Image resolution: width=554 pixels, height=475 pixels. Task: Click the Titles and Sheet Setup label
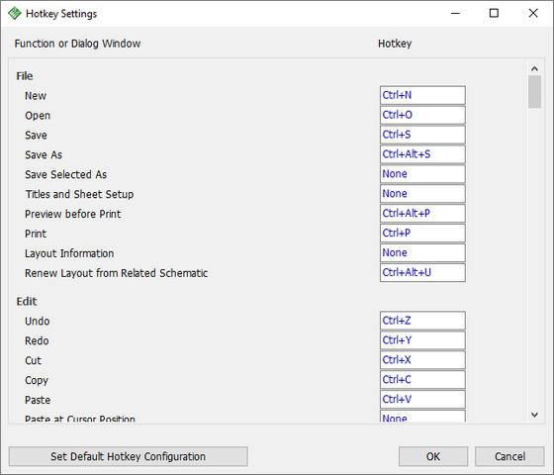(x=79, y=194)
